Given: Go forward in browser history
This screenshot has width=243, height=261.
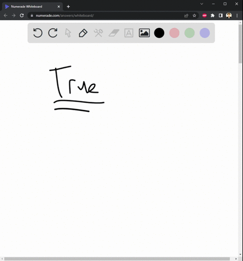Looking at the screenshot, I should tap(14, 16).
